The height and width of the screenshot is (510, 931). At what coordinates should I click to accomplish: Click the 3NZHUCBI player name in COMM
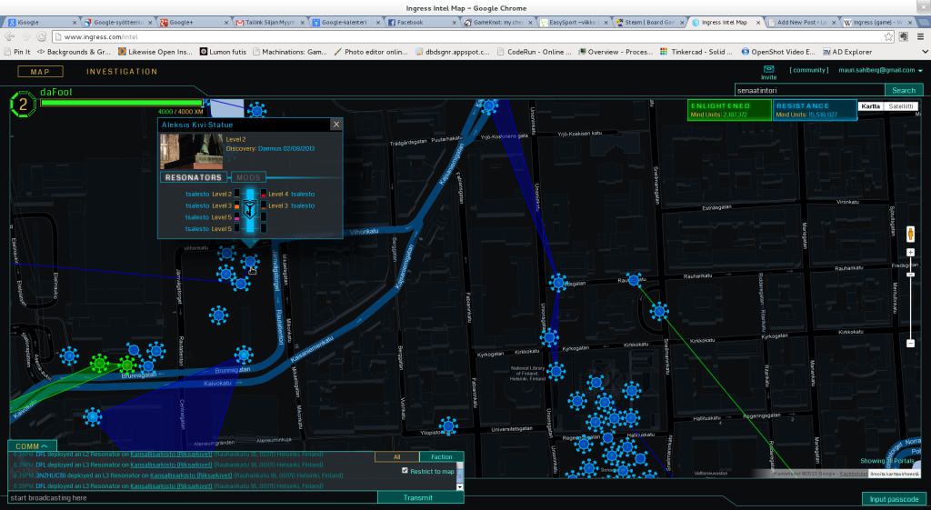coord(51,475)
